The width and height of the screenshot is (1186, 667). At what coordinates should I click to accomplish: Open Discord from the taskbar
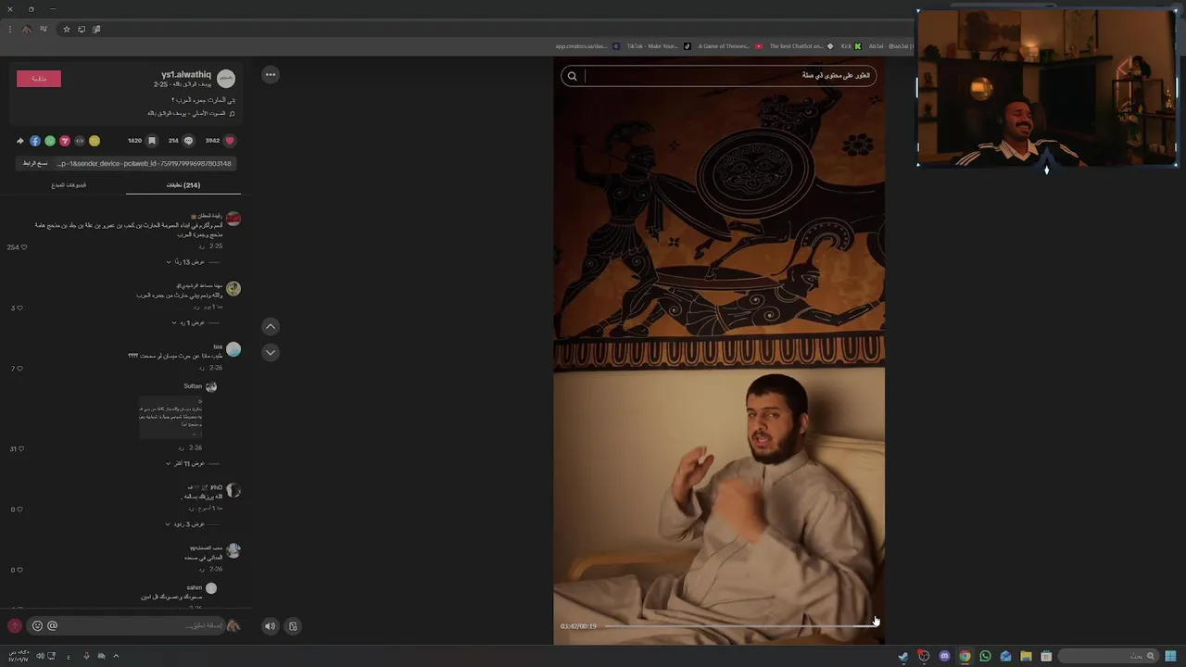click(944, 656)
